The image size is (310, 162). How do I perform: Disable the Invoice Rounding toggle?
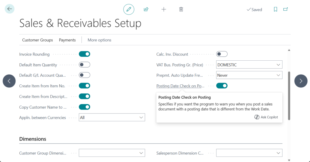(84, 54)
